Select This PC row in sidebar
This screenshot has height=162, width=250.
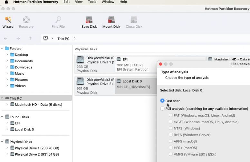pyautogui.click(x=36, y=98)
